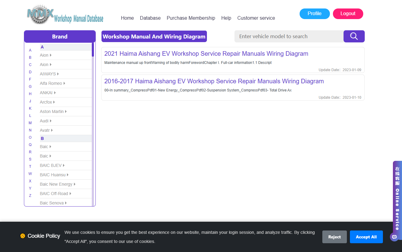This screenshot has height=252, width=402.
Task: Expand the Aston Martin brand entry
Action: tap(53, 111)
